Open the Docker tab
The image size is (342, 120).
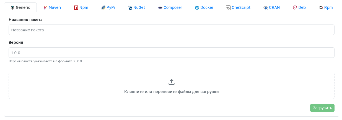(x=204, y=7)
